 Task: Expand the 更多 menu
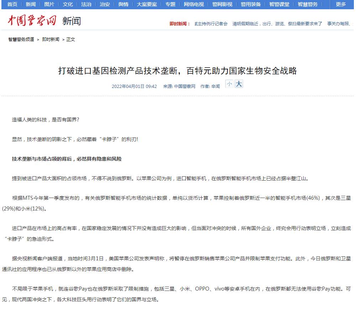(x=341, y=4)
